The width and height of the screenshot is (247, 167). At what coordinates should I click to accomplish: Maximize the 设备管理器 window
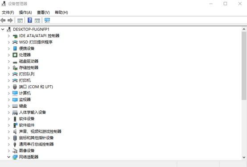click(225, 4)
